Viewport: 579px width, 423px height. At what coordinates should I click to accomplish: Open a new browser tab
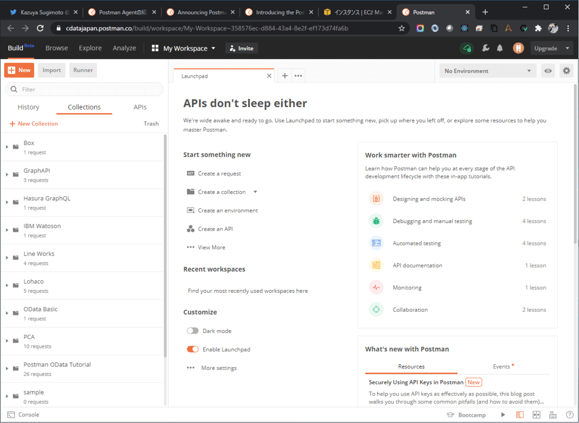[x=485, y=12]
